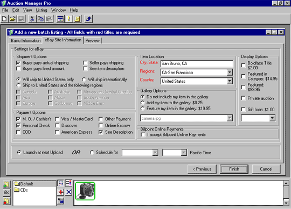Viewport: 291px width, 209px height.
Task: Check 'I accept Billpoint Online Payments'
Action: pyautogui.click(x=143, y=135)
